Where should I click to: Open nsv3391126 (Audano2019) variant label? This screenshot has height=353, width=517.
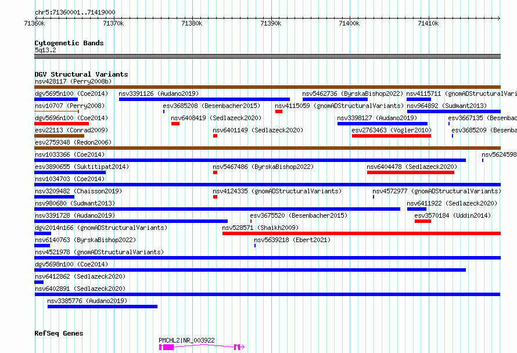pos(159,93)
